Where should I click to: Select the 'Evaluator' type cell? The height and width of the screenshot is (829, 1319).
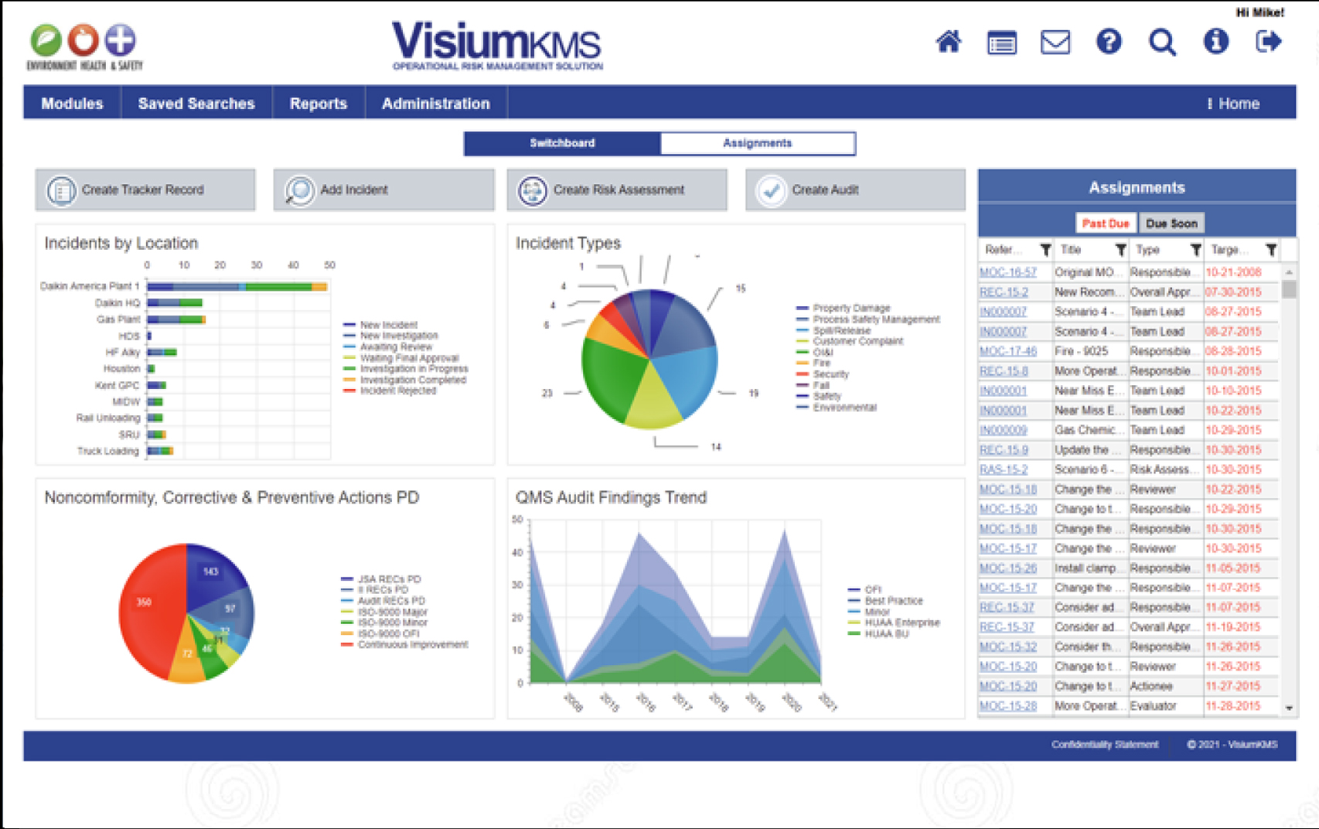(x=1164, y=706)
